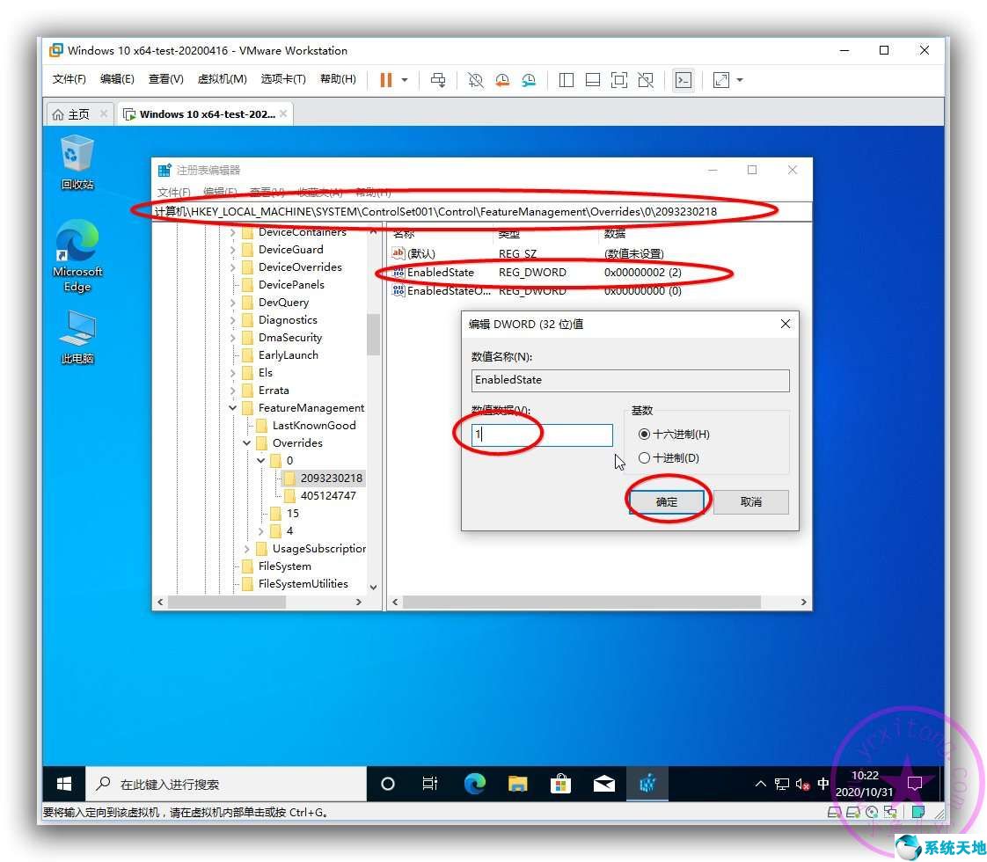Revert the VM to its snapshot

point(502,80)
